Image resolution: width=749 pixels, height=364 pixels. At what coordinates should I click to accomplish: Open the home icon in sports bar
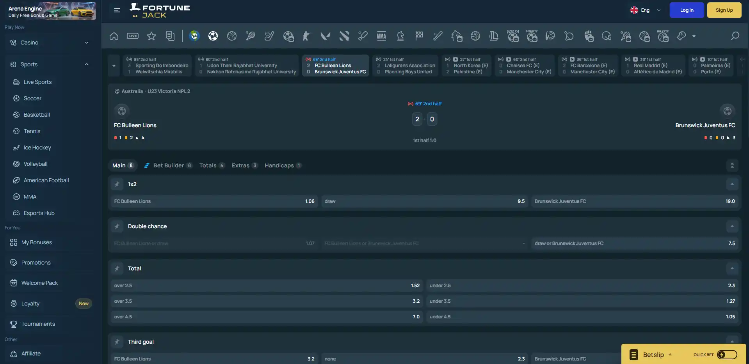click(114, 36)
